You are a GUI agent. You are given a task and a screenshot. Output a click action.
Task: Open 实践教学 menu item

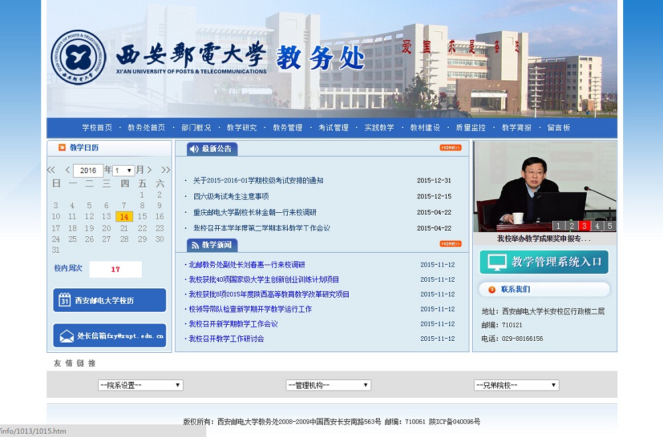coord(379,128)
